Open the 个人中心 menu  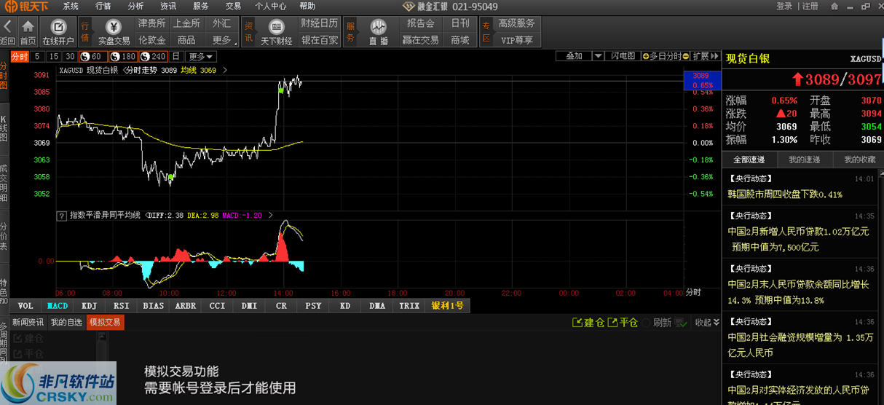(270, 6)
